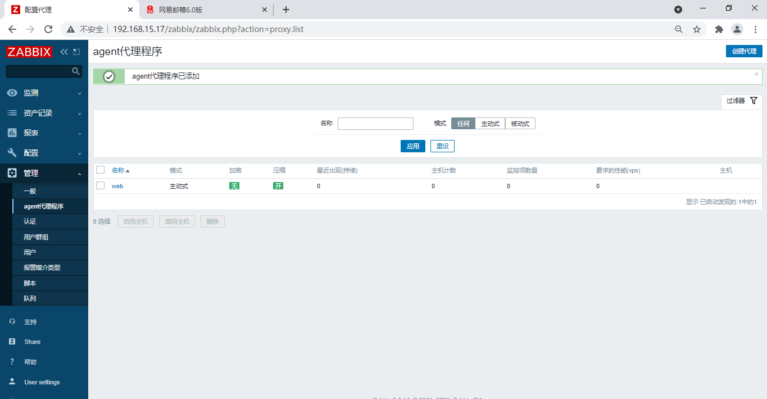Close the 网易邮箱6.0版 browser tab
The height and width of the screenshot is (399, 767).
[x=265, y=10]
